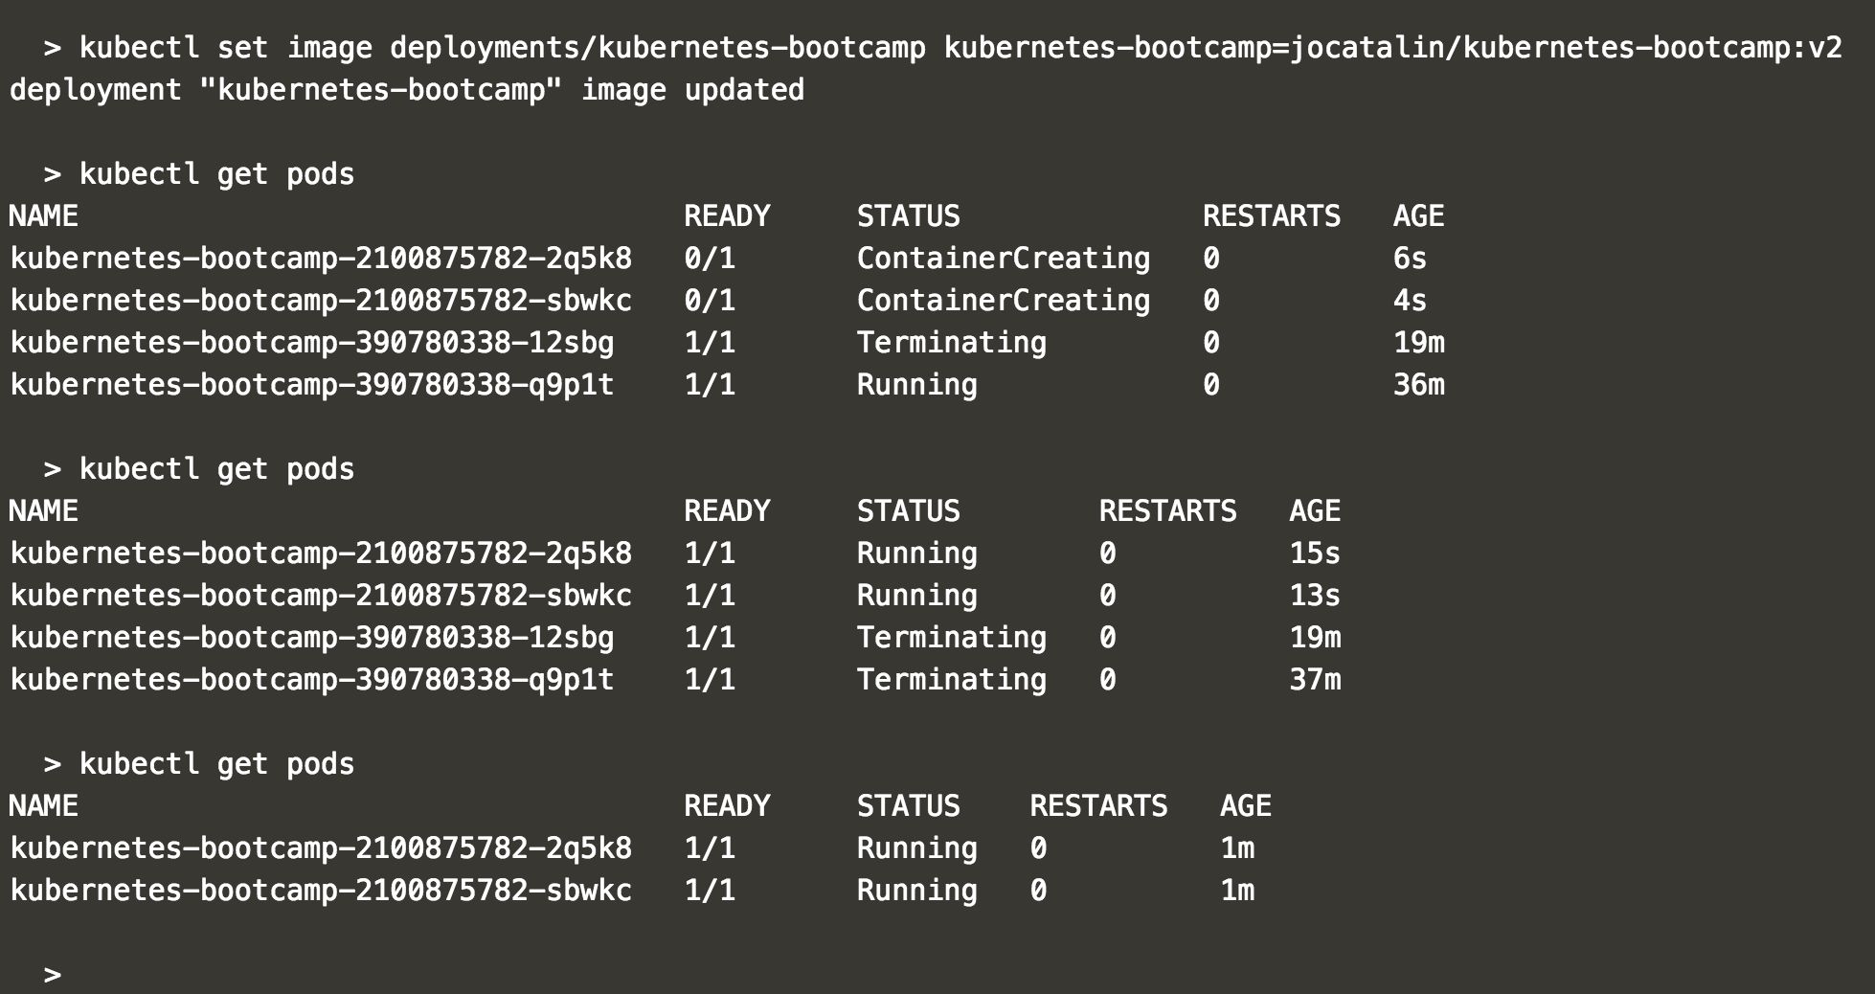Screen dimensions: 1875x994
Task: Click ContainerCreating status in the 6s row
Action: pyautogui.click(x=1003, y=259)
